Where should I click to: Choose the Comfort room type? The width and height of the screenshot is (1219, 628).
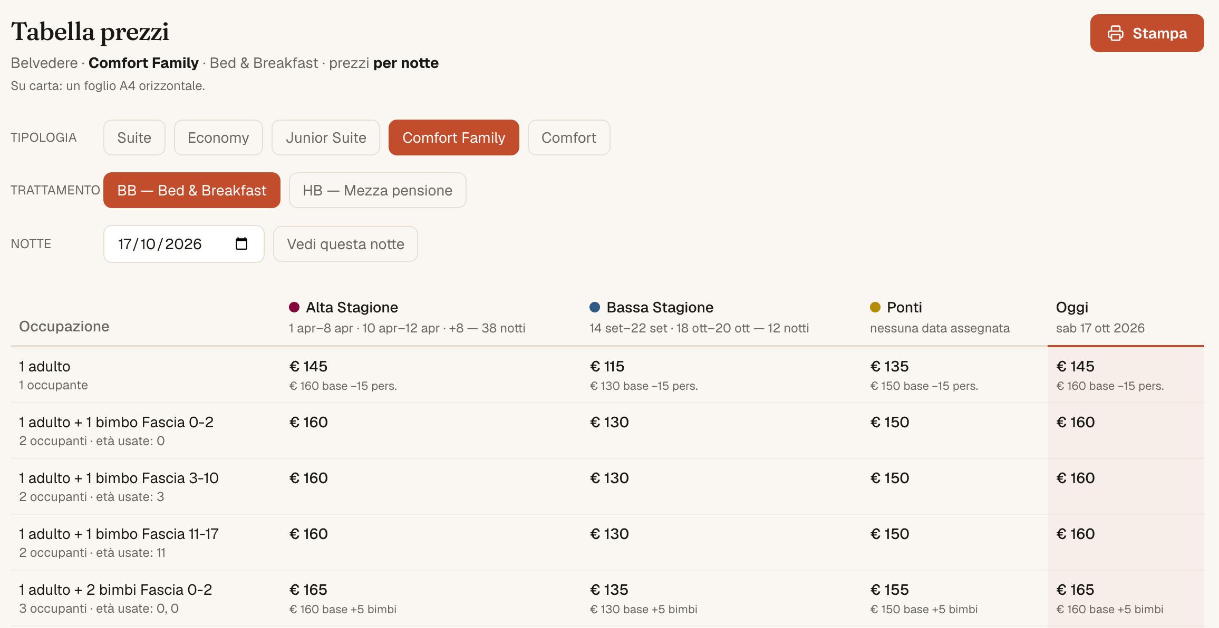[569, 138]
